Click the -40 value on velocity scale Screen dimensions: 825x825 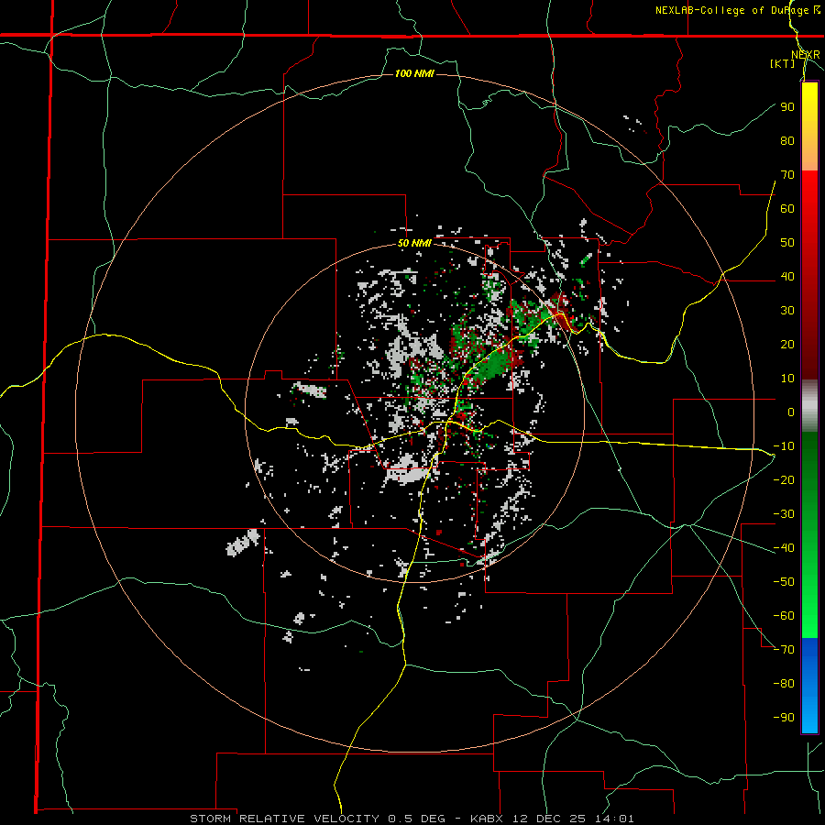click(x=784, y=548)
